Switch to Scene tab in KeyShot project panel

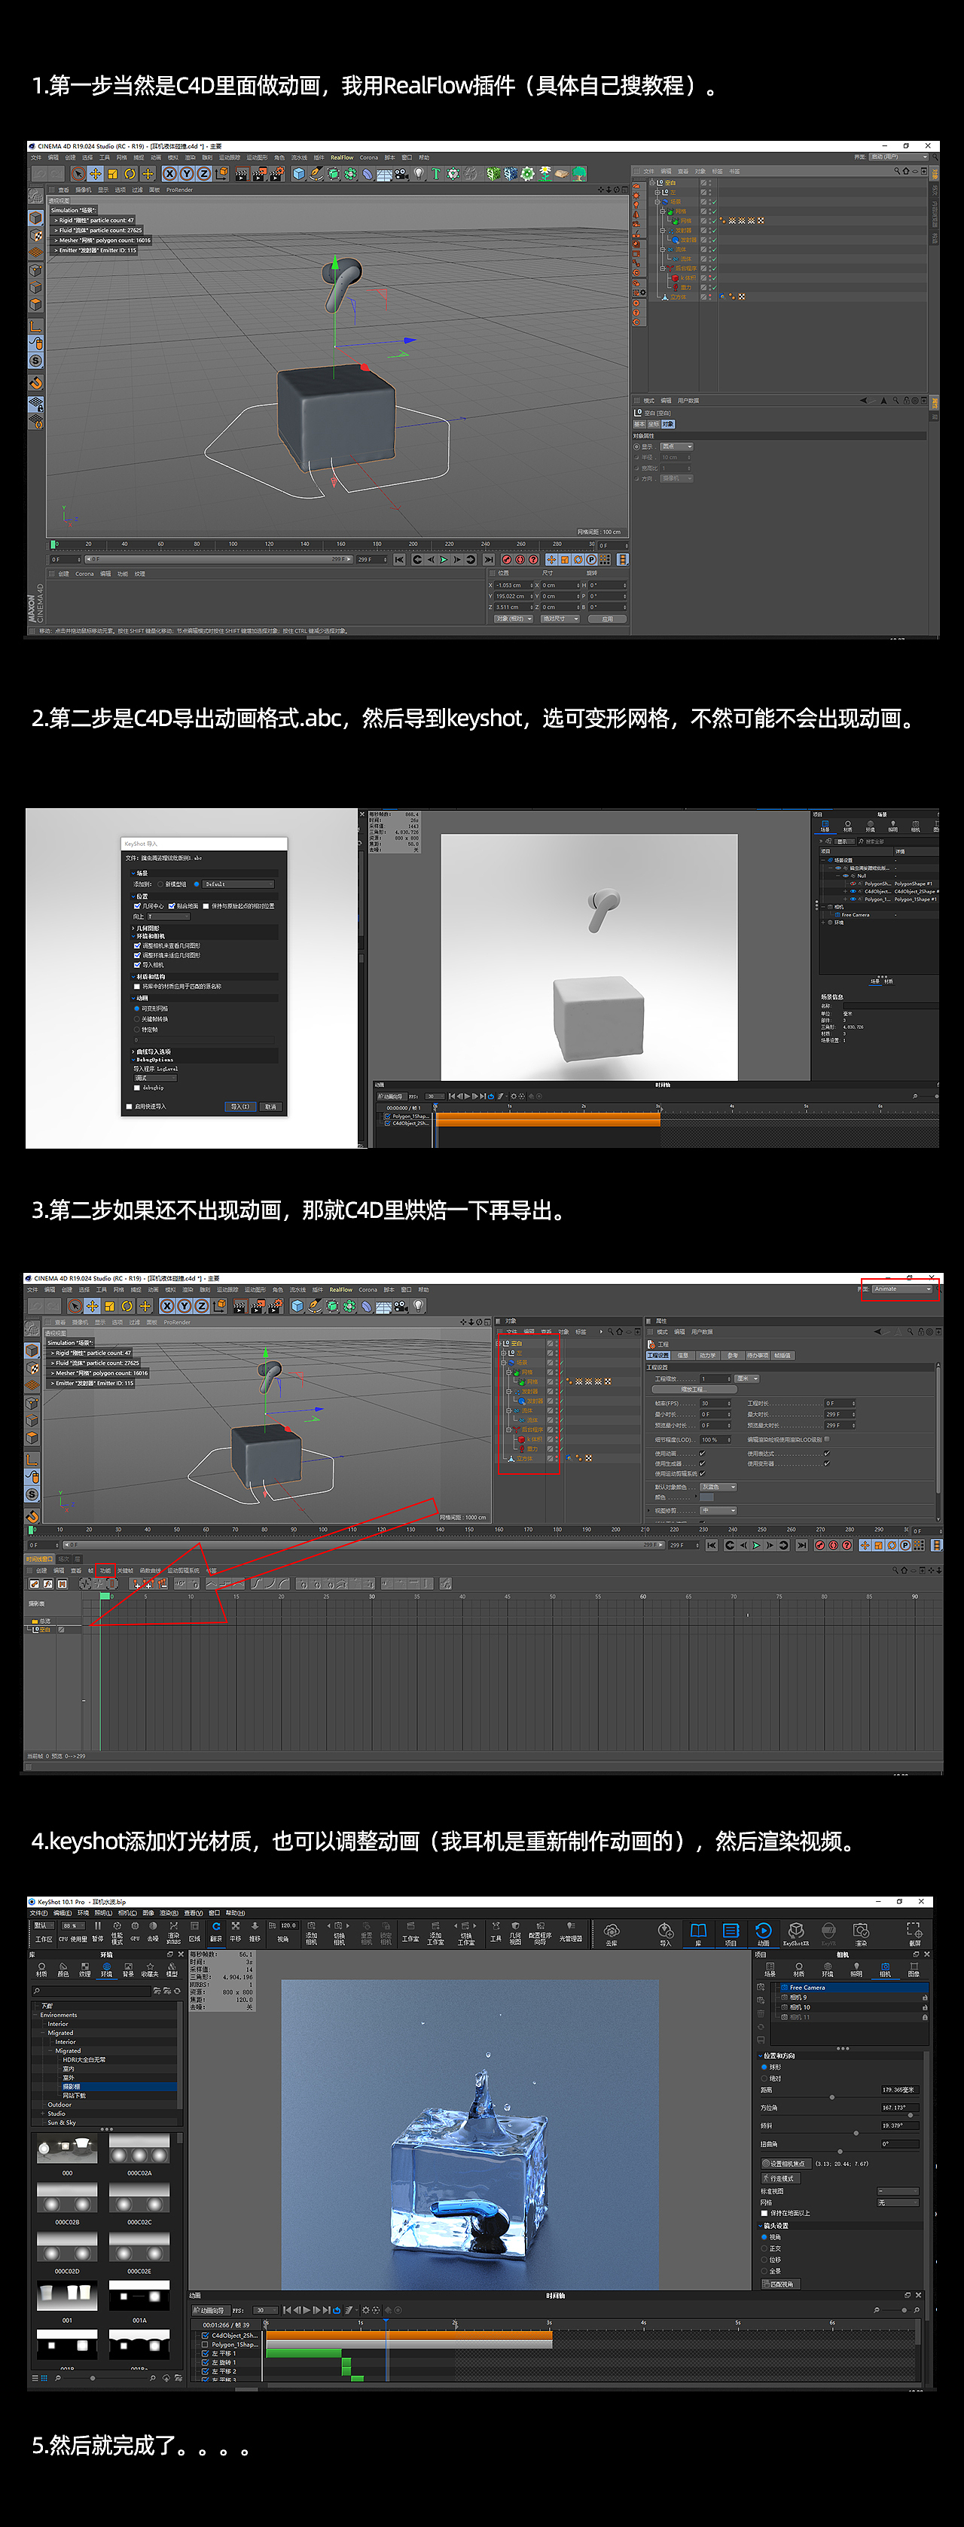pos(770,1970)
